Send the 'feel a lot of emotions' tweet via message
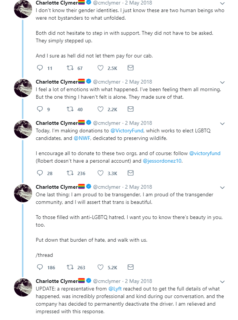 point(130,109)
